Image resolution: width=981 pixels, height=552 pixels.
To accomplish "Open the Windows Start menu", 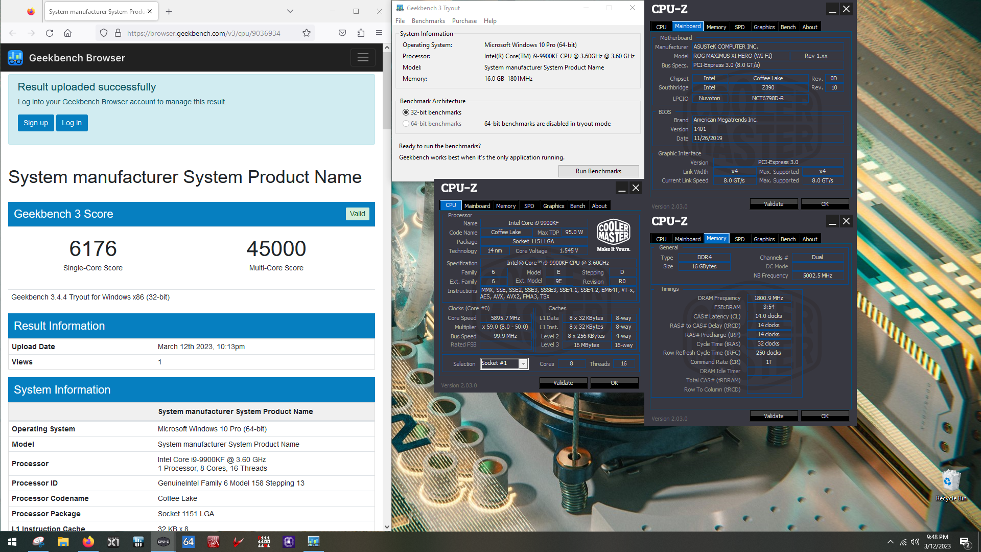I will point(12,542).
